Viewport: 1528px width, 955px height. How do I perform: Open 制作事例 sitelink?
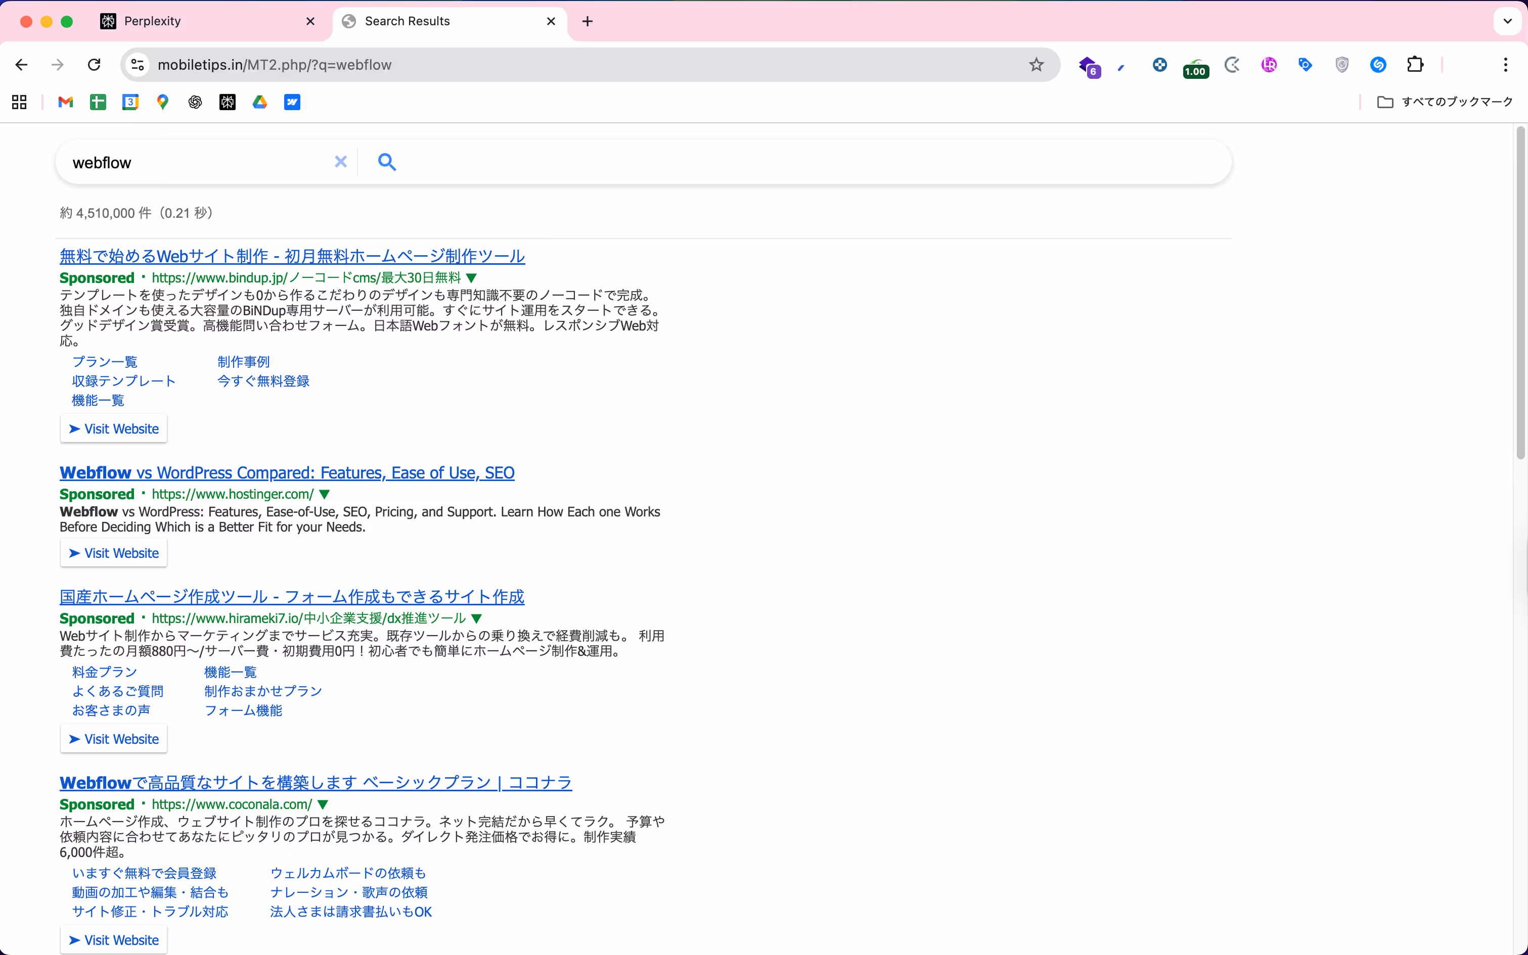pyautogui.click(x=243, y=362)
